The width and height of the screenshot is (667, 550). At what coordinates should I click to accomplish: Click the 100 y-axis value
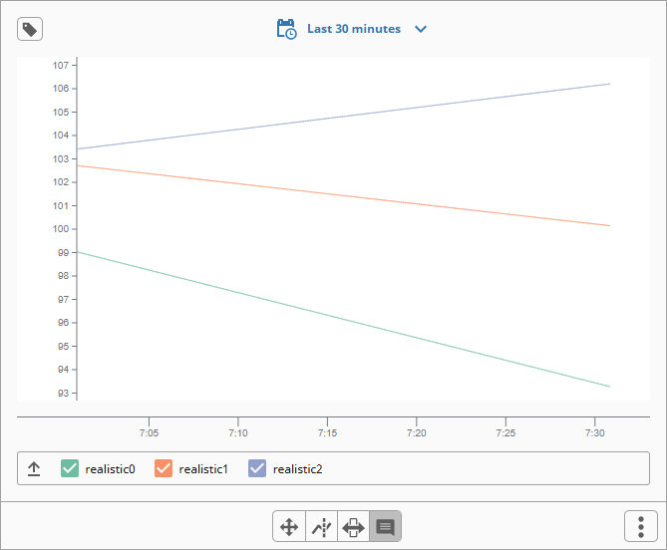point(61,229)
